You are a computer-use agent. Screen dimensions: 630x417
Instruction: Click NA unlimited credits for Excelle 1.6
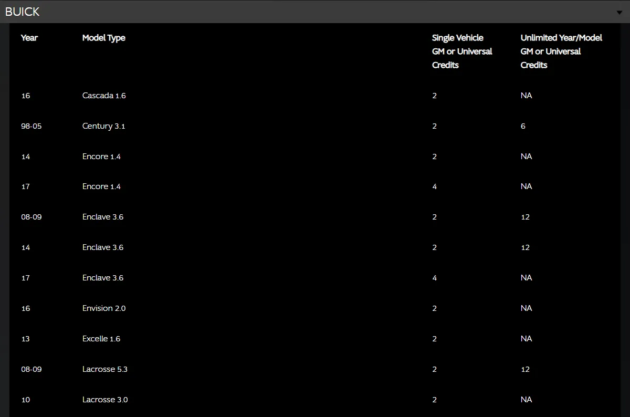coord(527,339)
